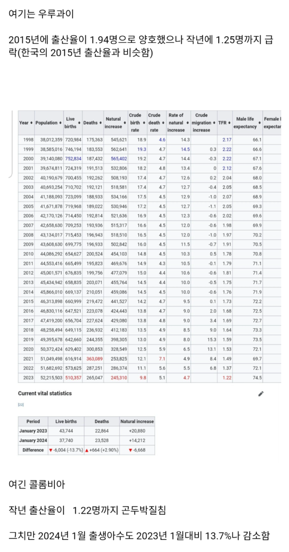
Task: Sort by Natural increase column arrows
Action: (124, 123)
